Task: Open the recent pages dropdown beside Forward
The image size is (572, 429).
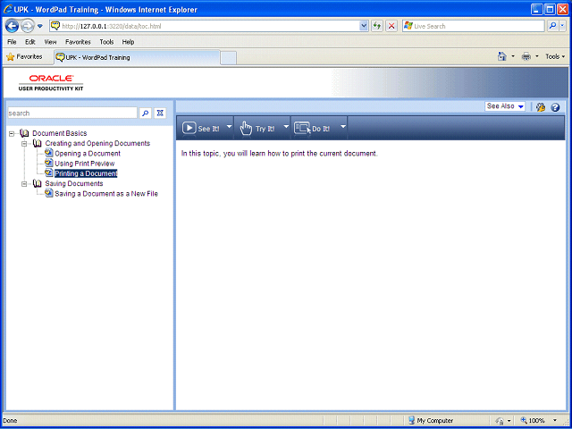Action: click(40, 26)
